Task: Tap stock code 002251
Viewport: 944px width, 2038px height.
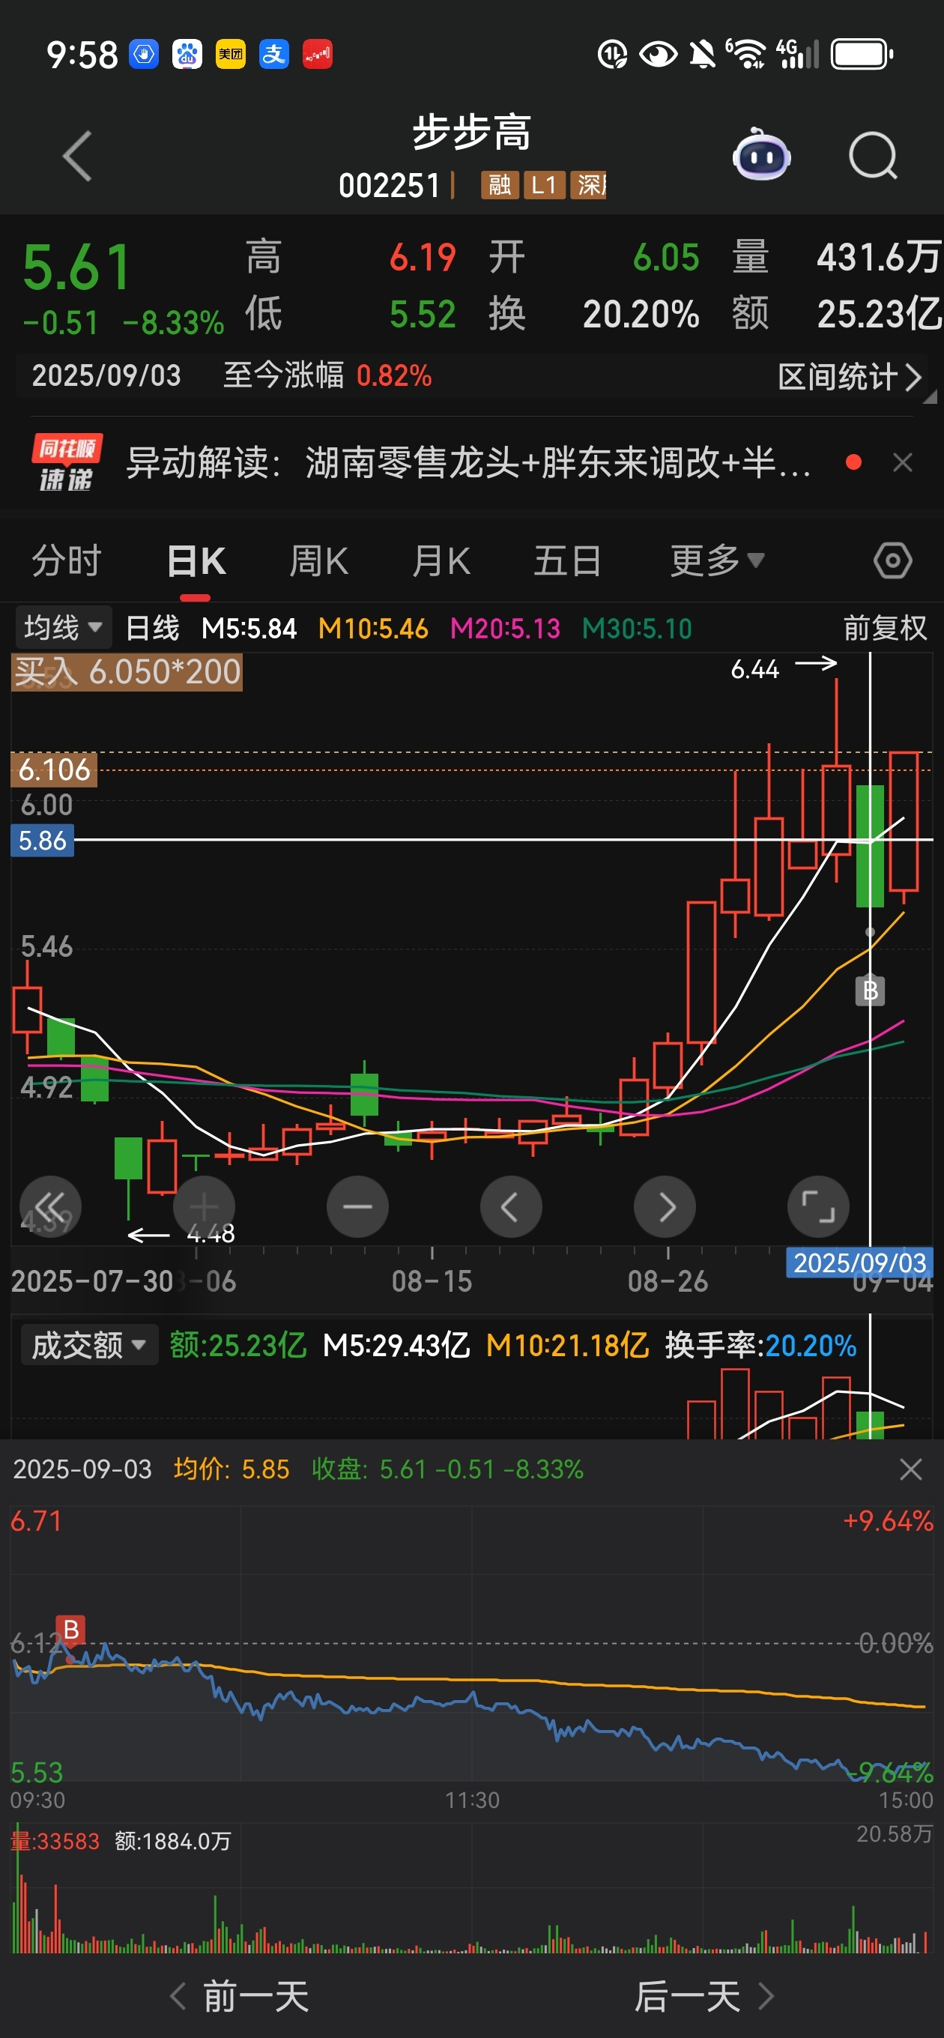Action: click(x=389, y=185)
